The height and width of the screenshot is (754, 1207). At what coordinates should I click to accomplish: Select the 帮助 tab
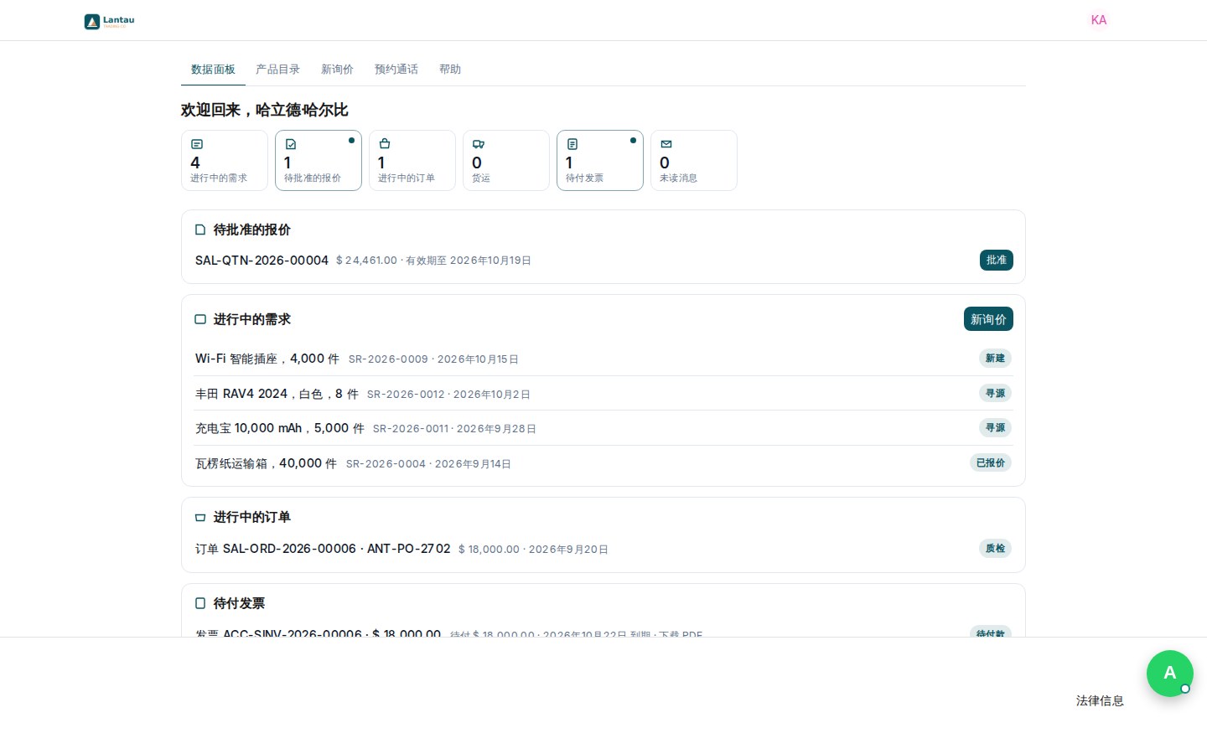pyautogui.click(x=450, y=70)
